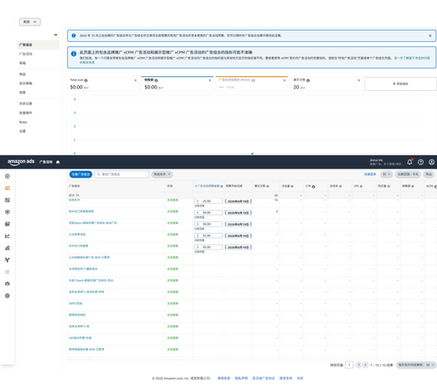The width and height of the screenshot is (437, 385).
Task: Open the start date picker in the 25.00 row
Action: click(x=238, y=201)
